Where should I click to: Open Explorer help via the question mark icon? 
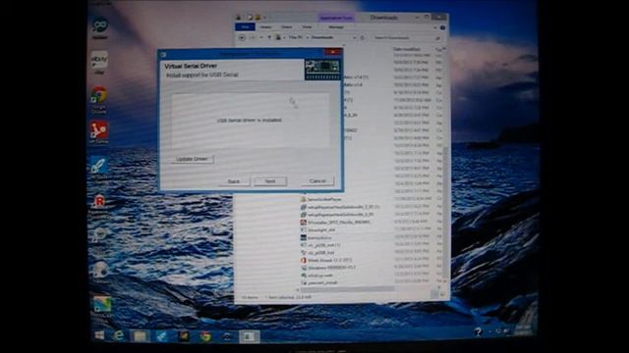coord(443,27)
